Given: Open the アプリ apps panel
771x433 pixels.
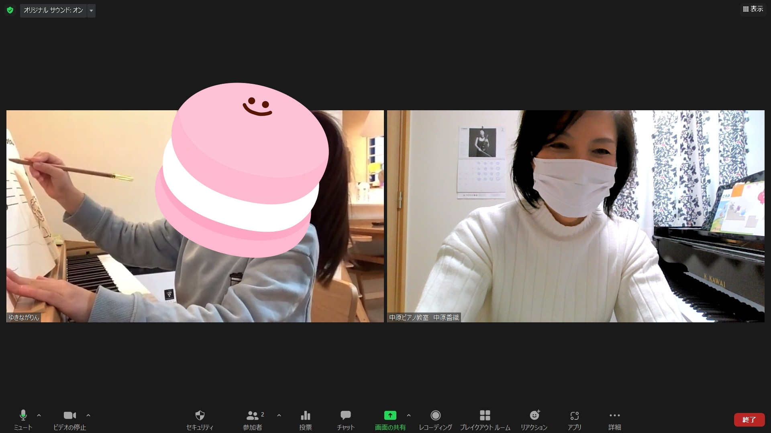Looking at the screenshot, I should click(574, 419).
